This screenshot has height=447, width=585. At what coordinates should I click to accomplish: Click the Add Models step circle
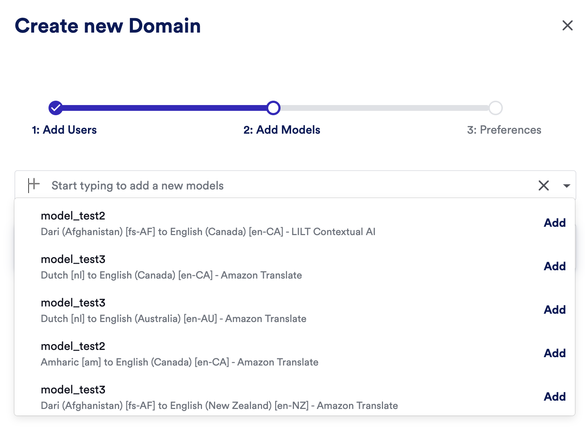pos(274,108)
